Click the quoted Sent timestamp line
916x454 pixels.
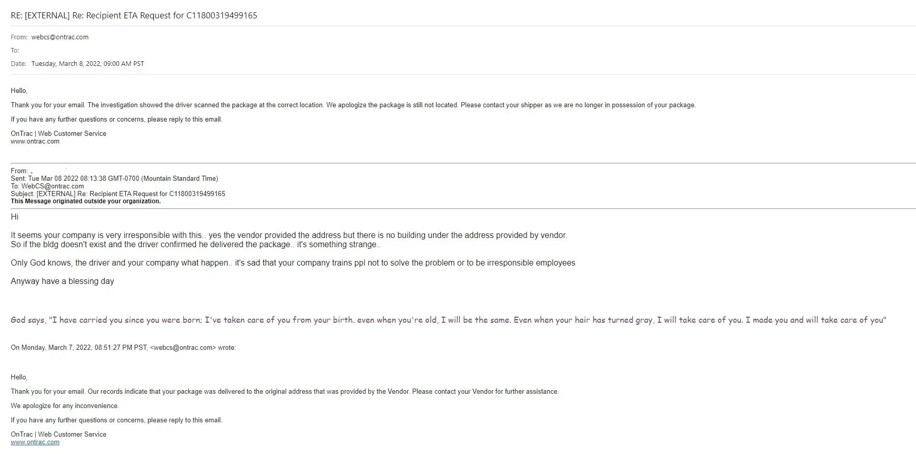[x=114, y=179]
